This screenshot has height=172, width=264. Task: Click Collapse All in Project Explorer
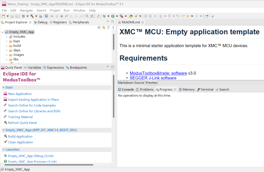[99, 27]
